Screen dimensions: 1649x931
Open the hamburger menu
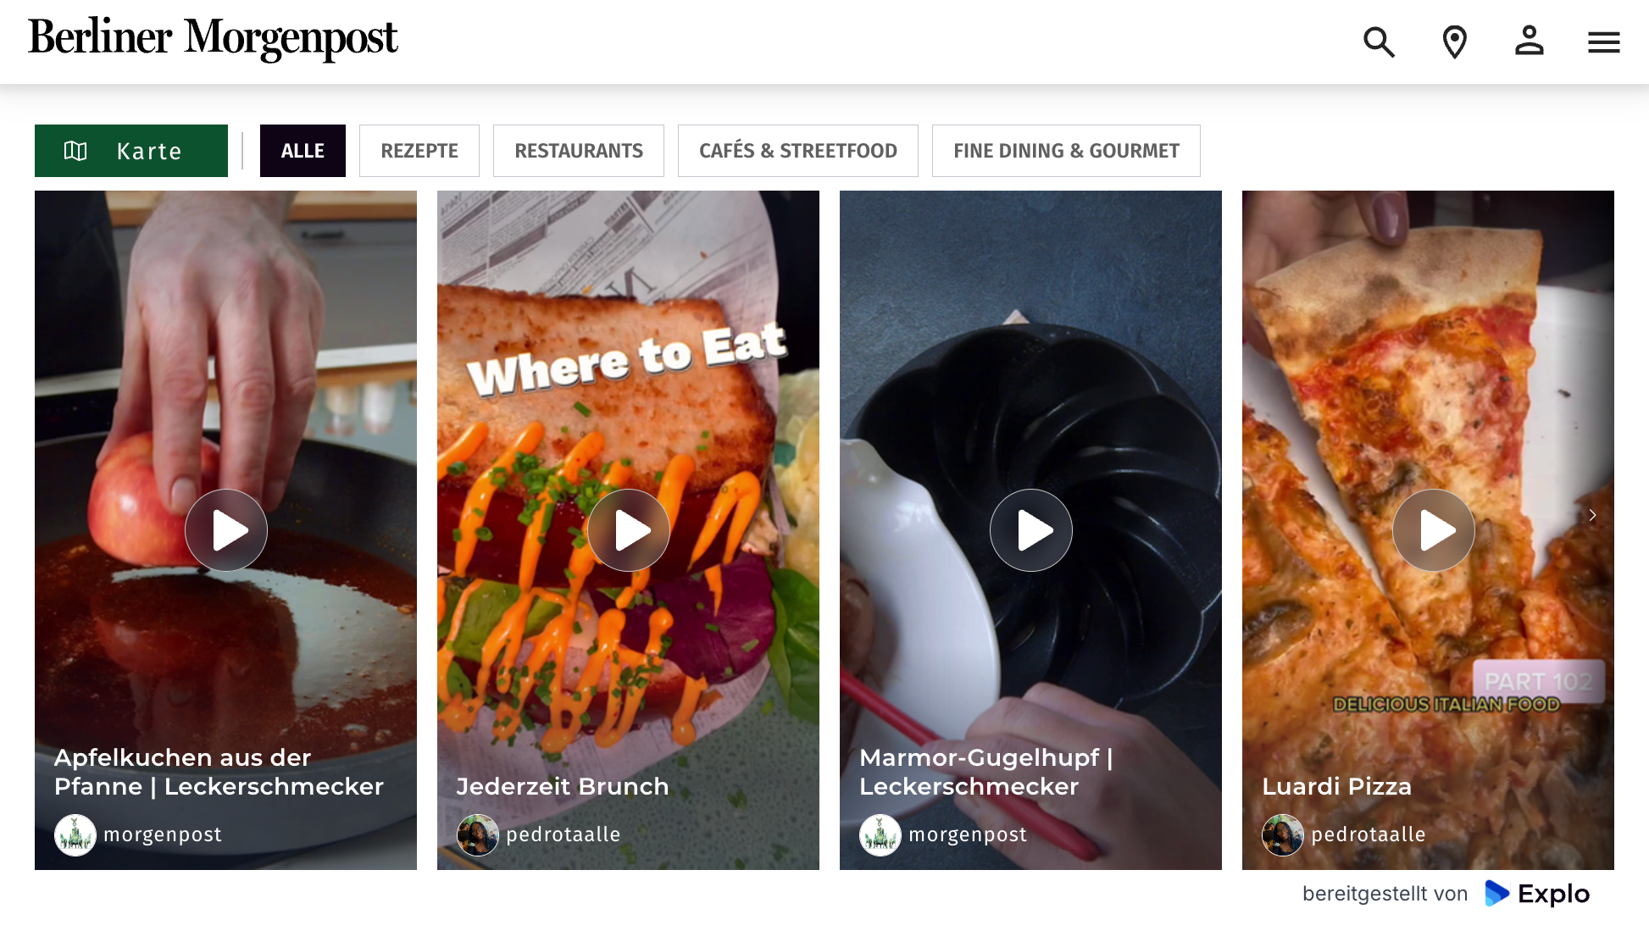pyautogui.click(x=1603, y=42)
